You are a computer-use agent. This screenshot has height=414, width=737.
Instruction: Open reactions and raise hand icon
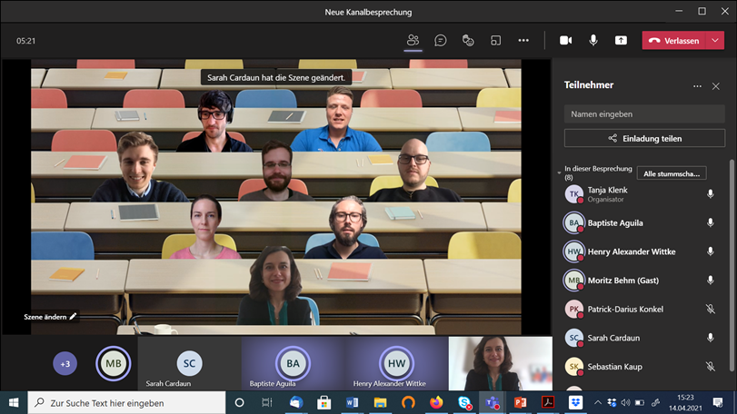click(x=468, y=40)
